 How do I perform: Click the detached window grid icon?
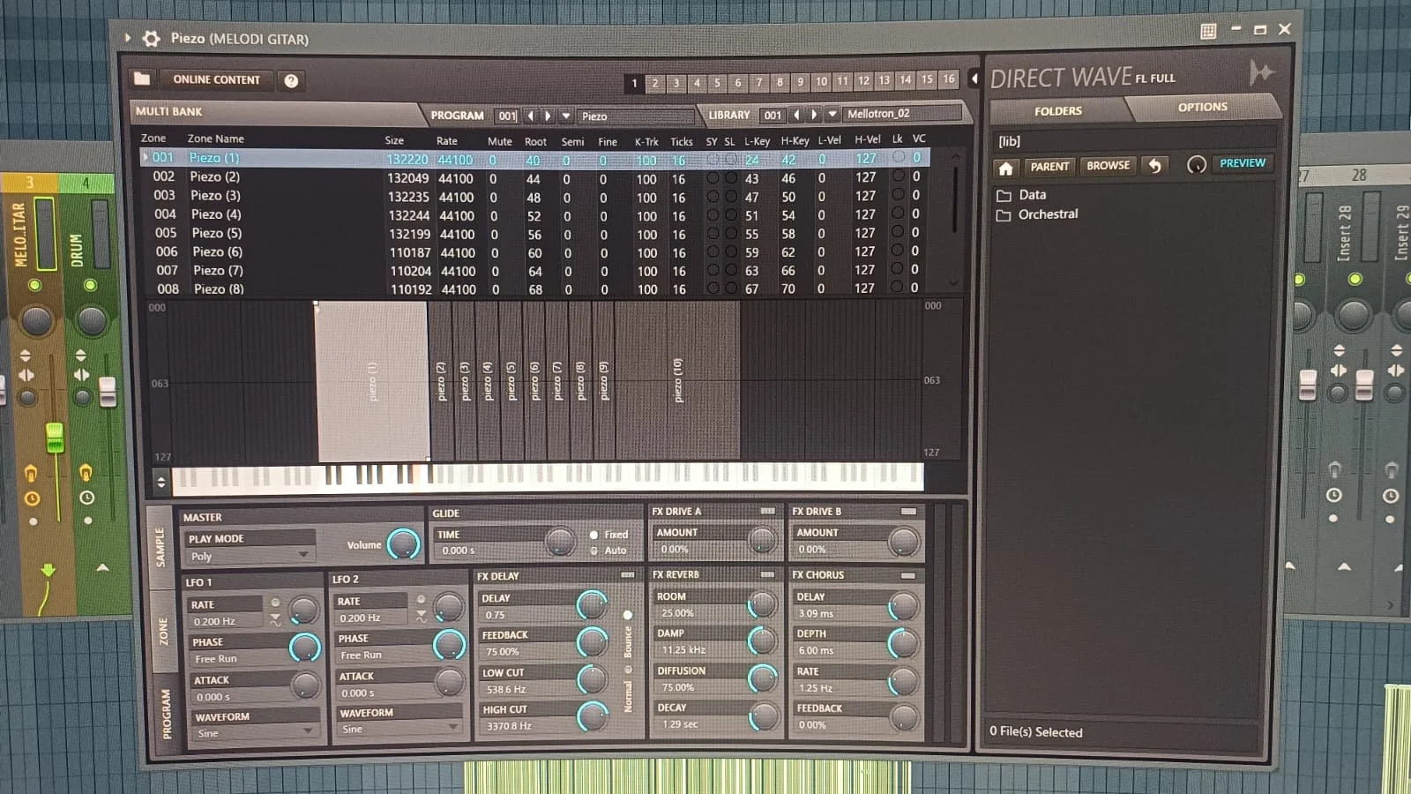coord(1208,31)
